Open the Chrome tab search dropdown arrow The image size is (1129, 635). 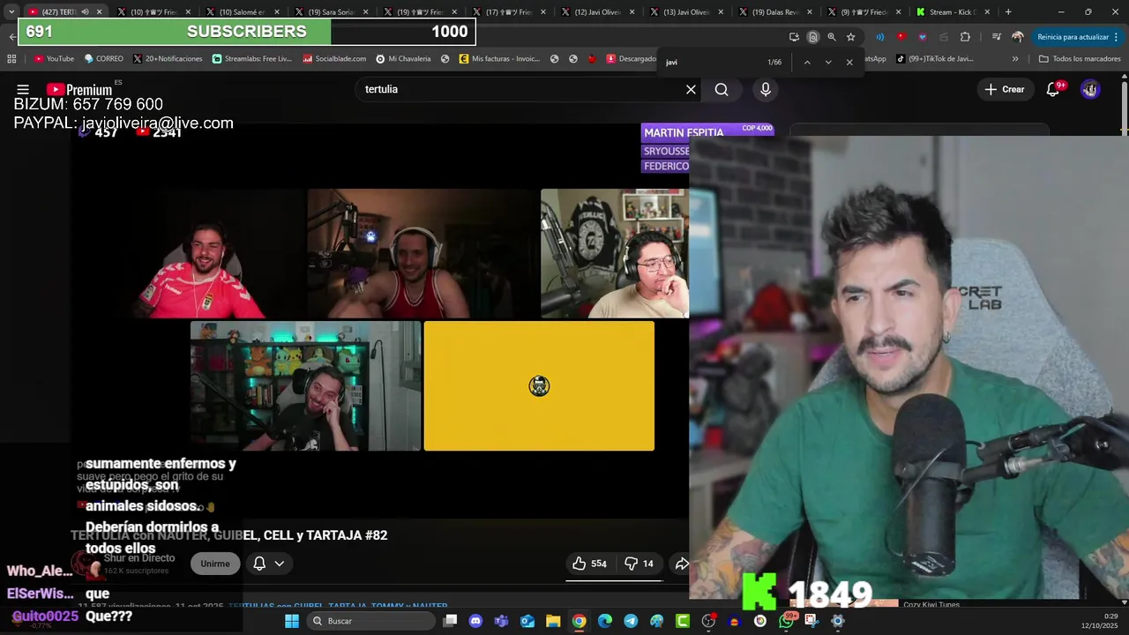pos(11,12)
